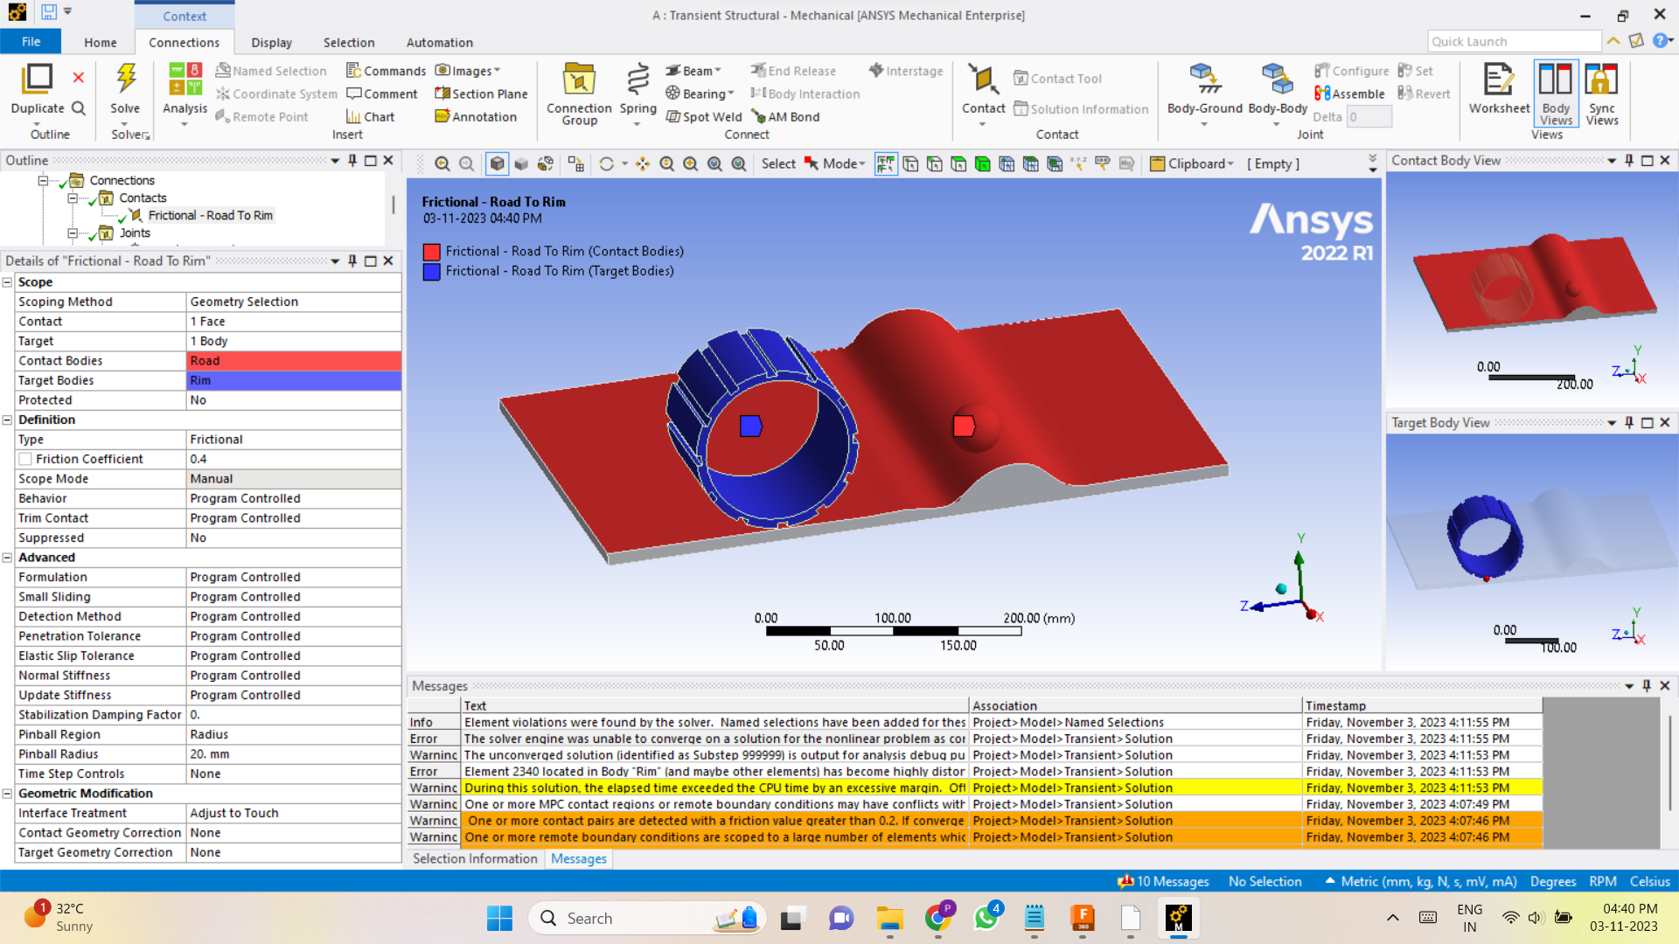This screenshot has height=944, width=1679.
Task: Collapse the Advanced section in Details
Action: tap(8, 558)
